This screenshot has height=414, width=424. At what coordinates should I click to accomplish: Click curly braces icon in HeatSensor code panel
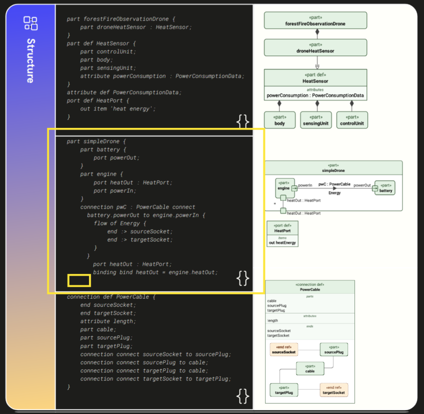click(243, 121)
